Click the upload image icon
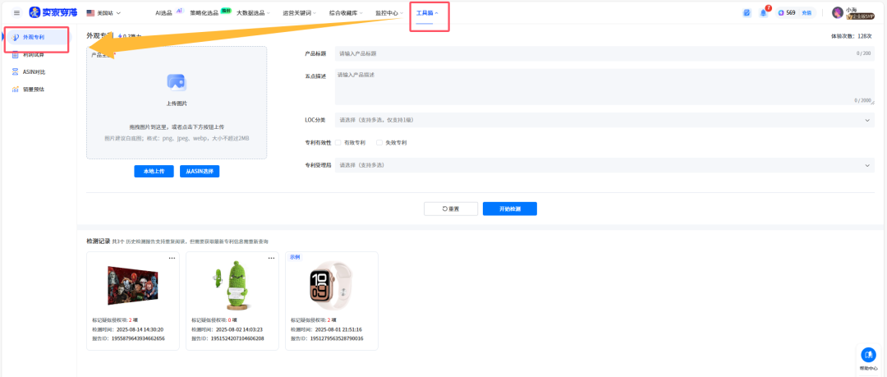The image size is (887, 377). pos(177,83)
